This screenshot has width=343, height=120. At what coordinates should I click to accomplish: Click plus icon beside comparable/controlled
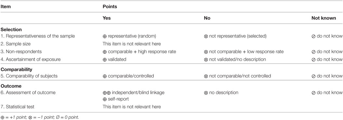105,76
